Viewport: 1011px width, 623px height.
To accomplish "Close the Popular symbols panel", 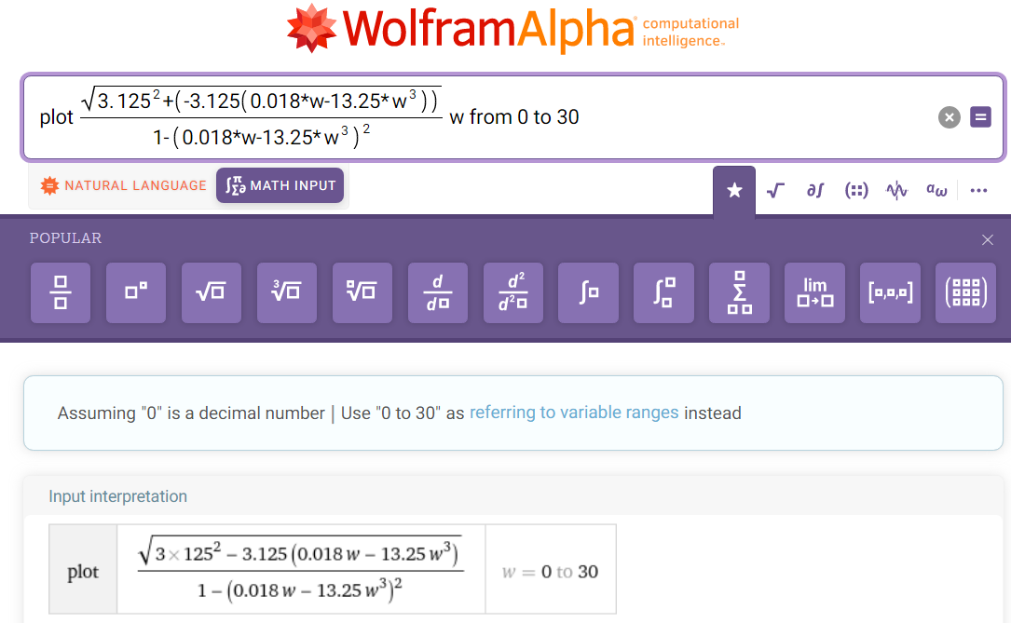I will (x=987, y=239).
